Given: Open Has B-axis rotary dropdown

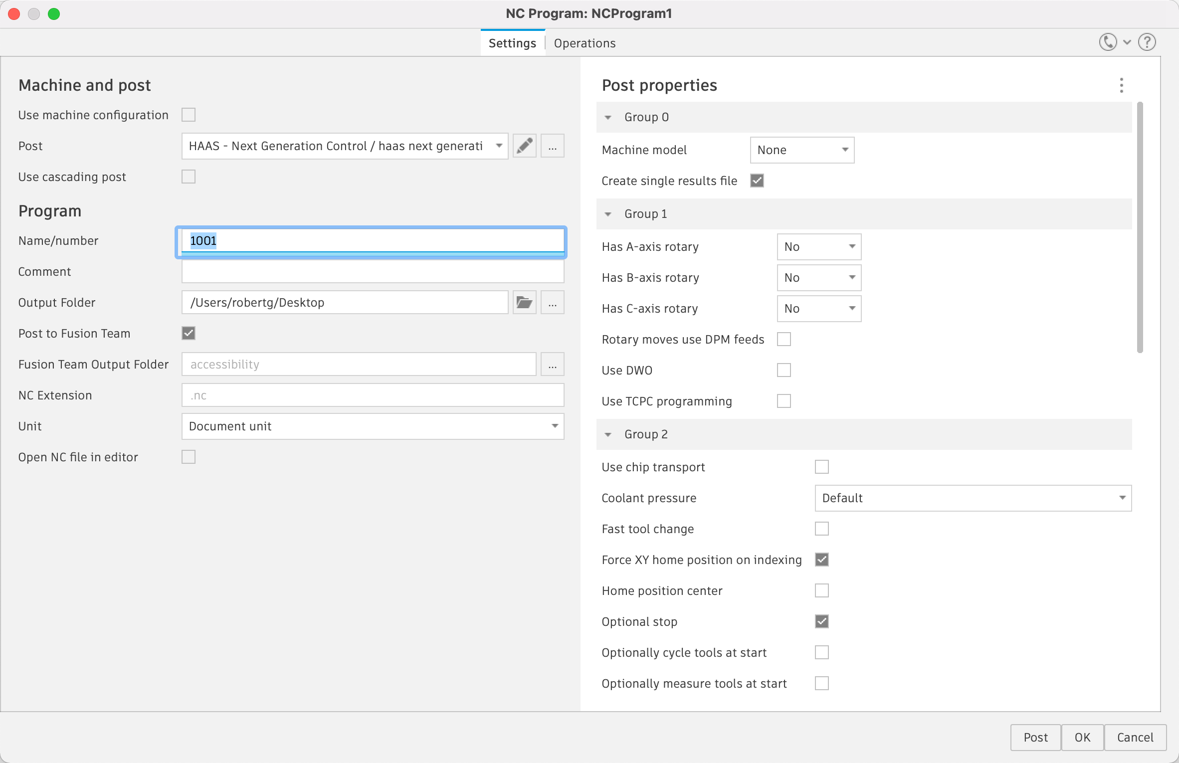Looking at the screenshot, I should pyautogui.click(x=819, y=278).
